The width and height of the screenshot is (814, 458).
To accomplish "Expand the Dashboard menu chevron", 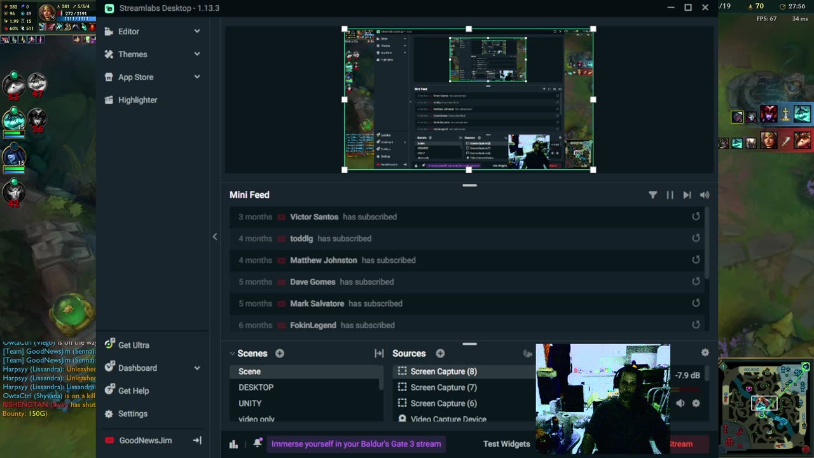I will [197, 368].
